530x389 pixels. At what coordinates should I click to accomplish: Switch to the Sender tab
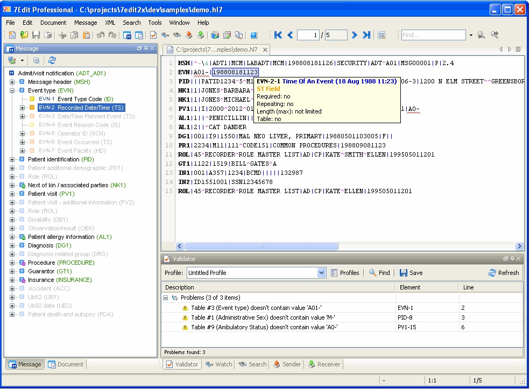pos(287,364)
